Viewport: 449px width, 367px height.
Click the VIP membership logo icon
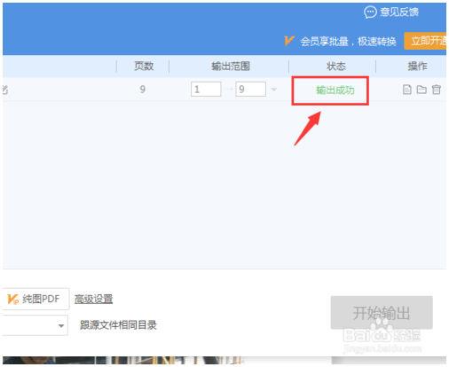tap(289, 41)
